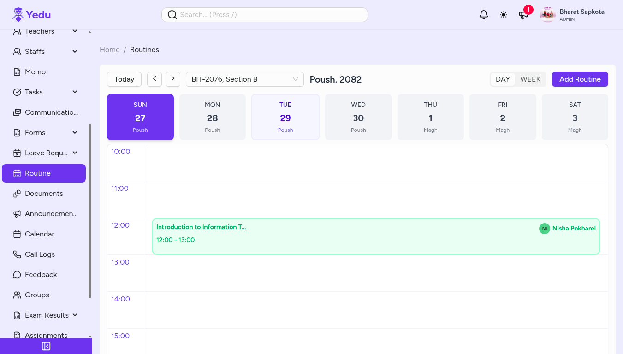Click the Groups icon in the sidebar
The height and width of the screenshot is (354, 623).
17,295
